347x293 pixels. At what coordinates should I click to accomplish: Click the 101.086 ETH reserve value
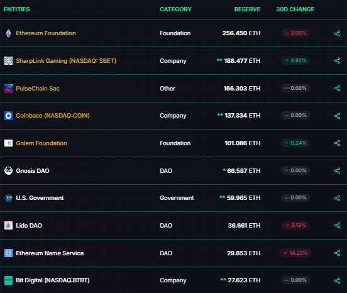point(242,143)
